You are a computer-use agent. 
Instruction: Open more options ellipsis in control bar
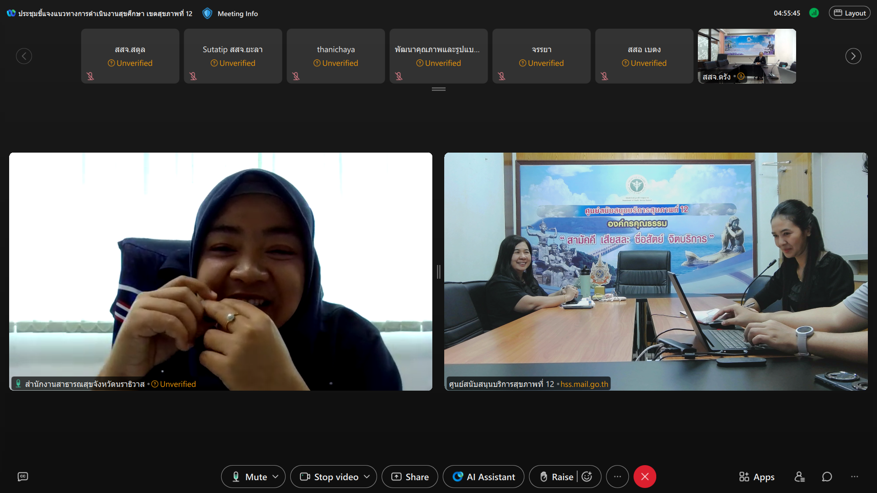coord(617,477)
